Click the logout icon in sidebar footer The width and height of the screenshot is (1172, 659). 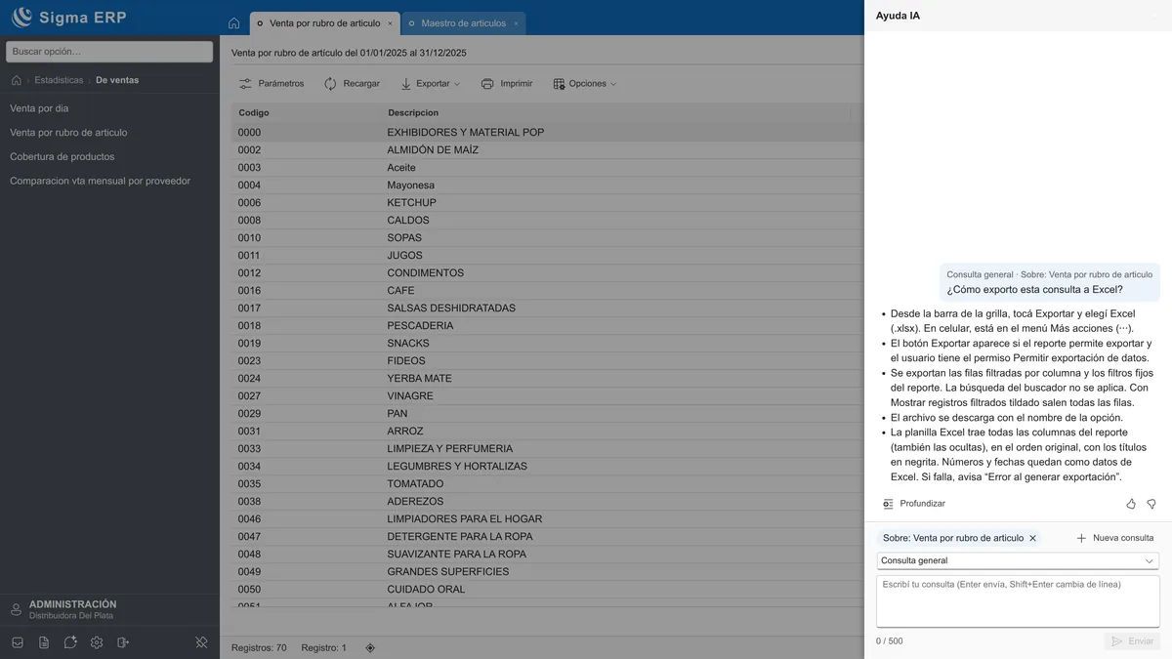(123, 642)
